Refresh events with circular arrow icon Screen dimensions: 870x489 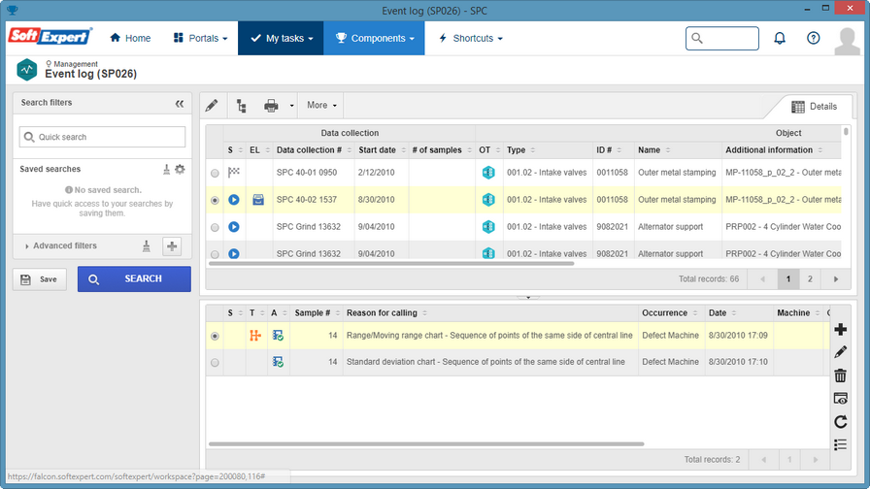841,422
